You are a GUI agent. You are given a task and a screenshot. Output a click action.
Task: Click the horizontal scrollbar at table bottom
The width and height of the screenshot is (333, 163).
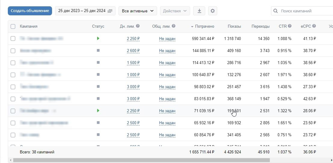pyautogui.click(x=141, y=160)
